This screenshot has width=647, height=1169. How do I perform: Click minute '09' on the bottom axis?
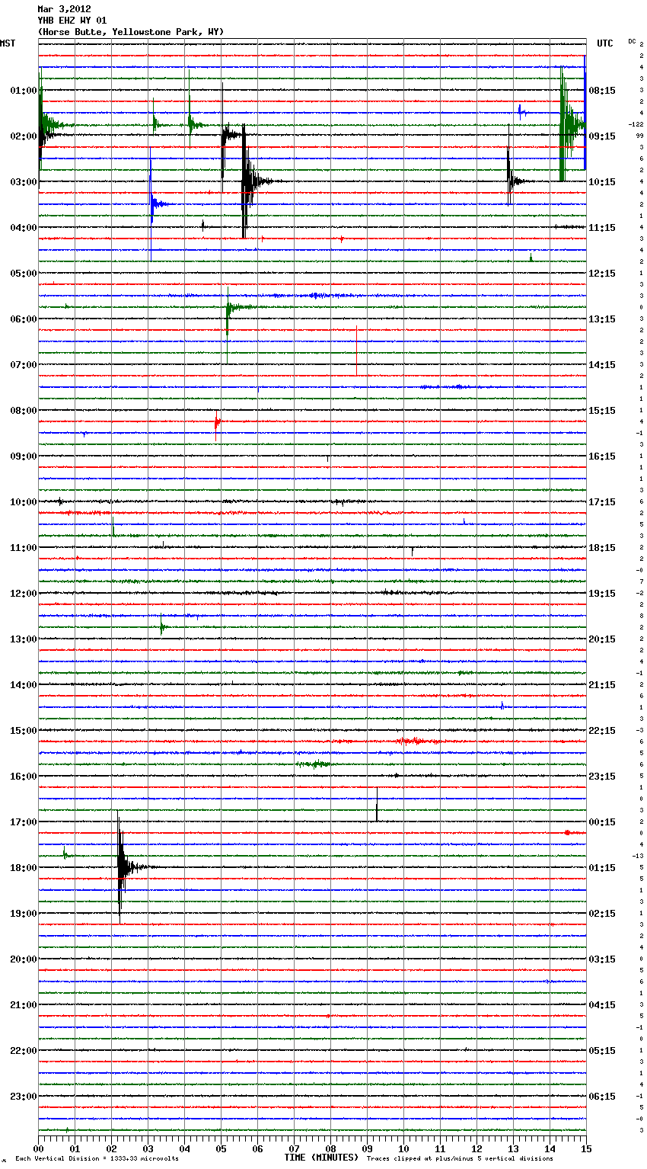click(367, 1148)
